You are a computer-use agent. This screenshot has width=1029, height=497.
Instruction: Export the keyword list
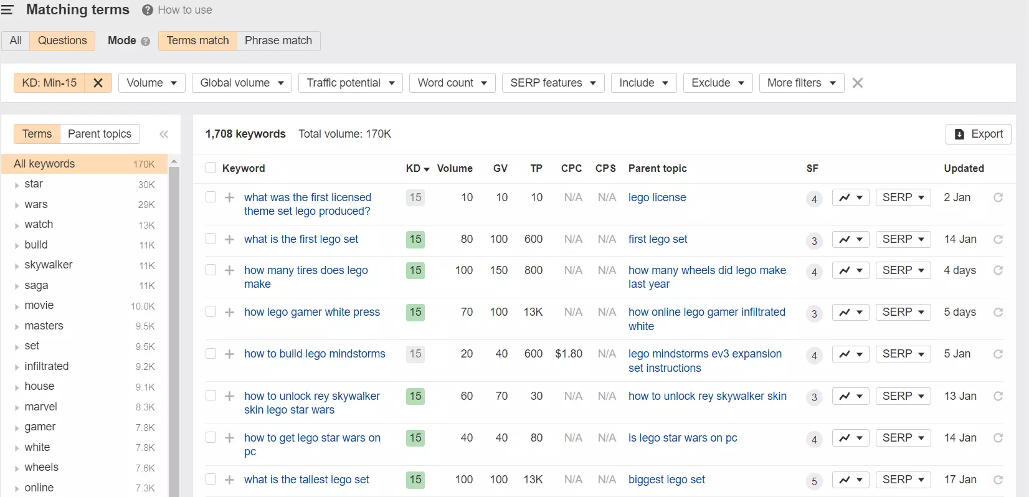pyautogui.click(x=978, y=134)
